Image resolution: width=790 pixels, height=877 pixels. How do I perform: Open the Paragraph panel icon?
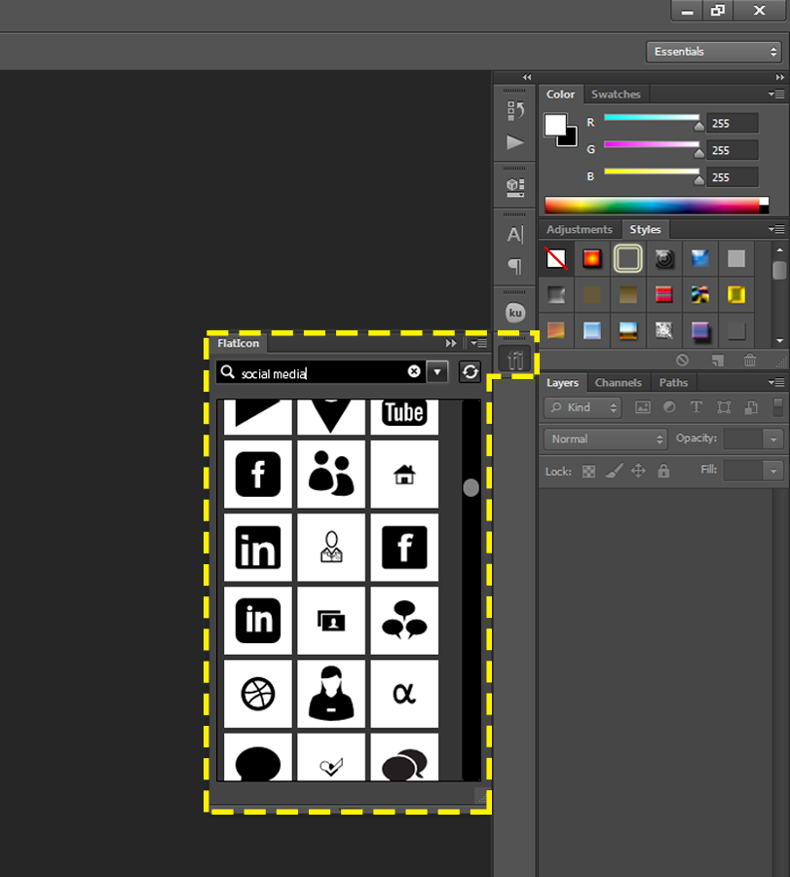514,266
